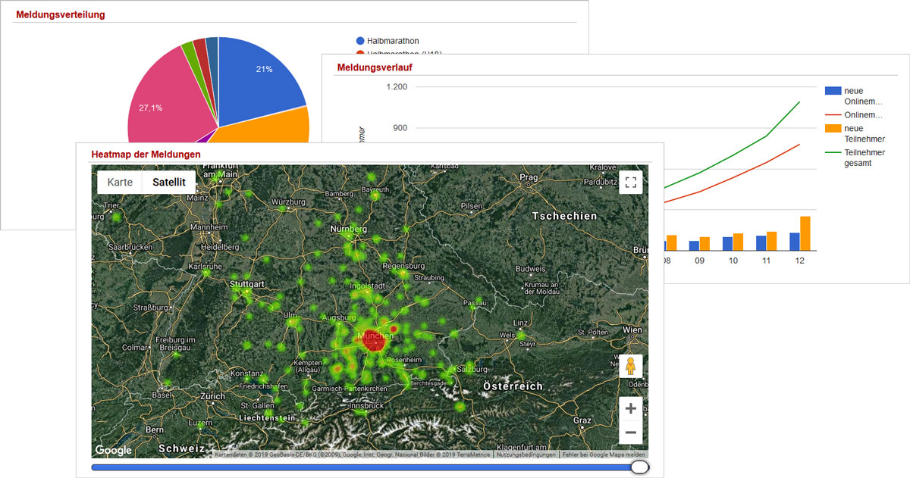Click 'Fehler bei Google Maps melden'

coord(604,455)
